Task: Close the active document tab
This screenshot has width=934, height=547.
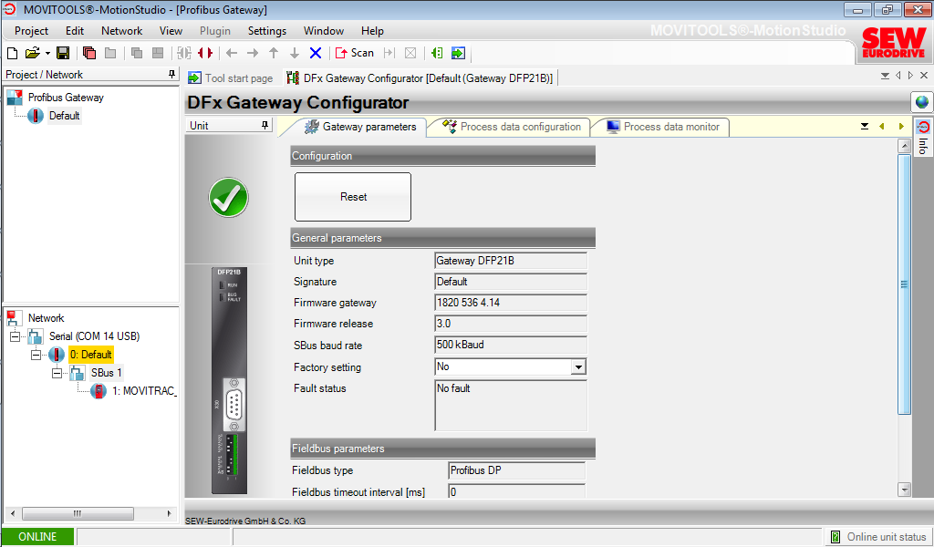Action: pyautogui.click(x=924, y=76)
